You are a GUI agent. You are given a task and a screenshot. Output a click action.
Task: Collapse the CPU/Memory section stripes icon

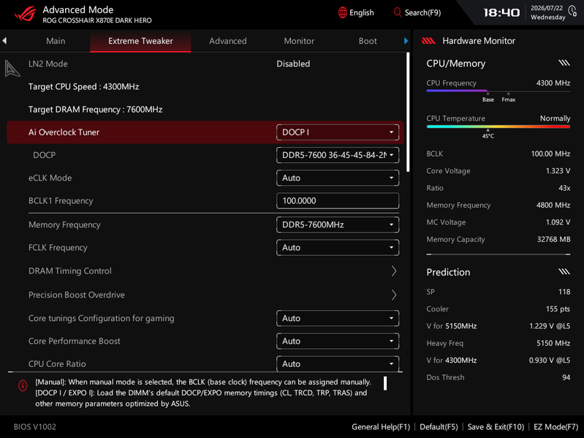click(564, 63)
